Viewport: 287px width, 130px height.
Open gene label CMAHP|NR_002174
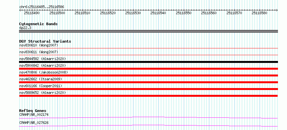(34, 115)
